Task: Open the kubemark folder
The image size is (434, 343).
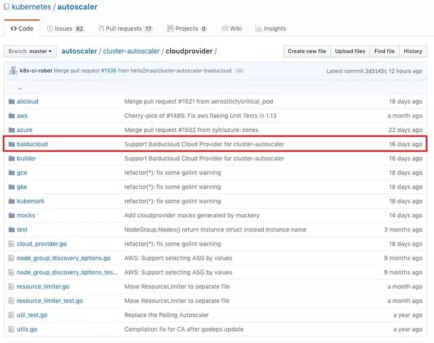Action: tap(31, 201)
